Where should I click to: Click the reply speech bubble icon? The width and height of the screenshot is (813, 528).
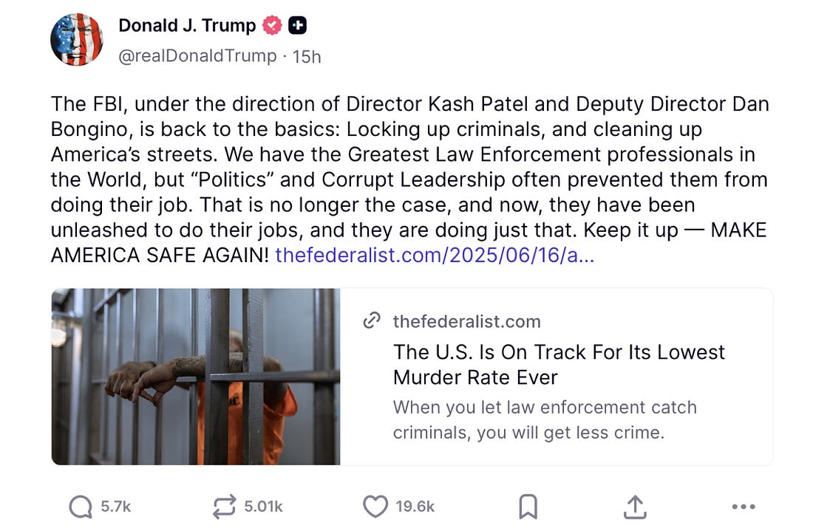click(81, 507)
